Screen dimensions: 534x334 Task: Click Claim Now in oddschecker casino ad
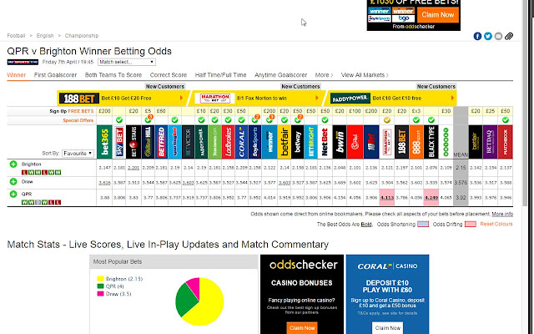pos(302,328)
